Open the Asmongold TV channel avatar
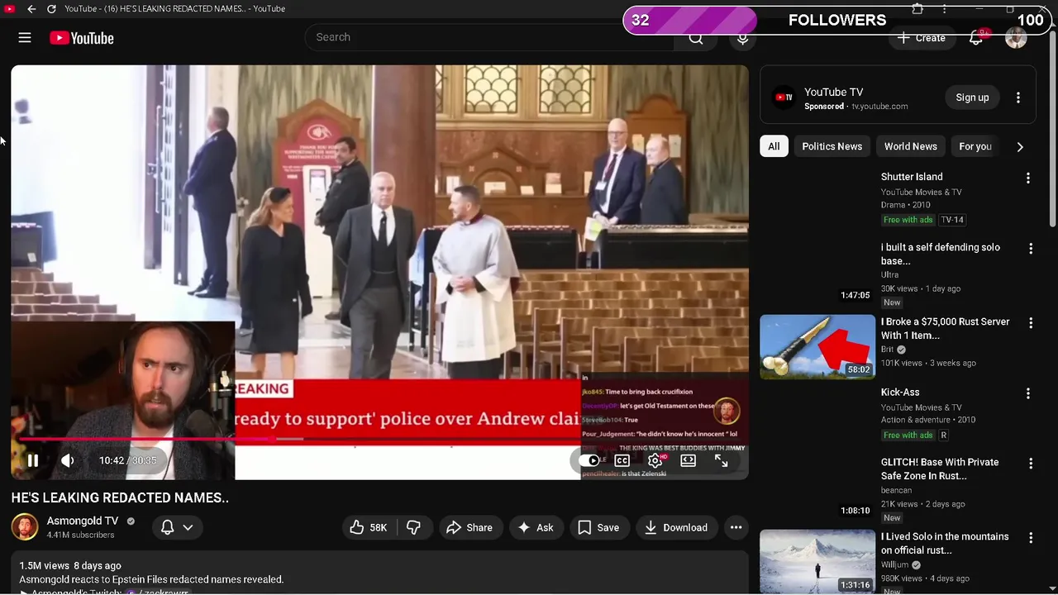1058x595 pixels. (25, 527)
